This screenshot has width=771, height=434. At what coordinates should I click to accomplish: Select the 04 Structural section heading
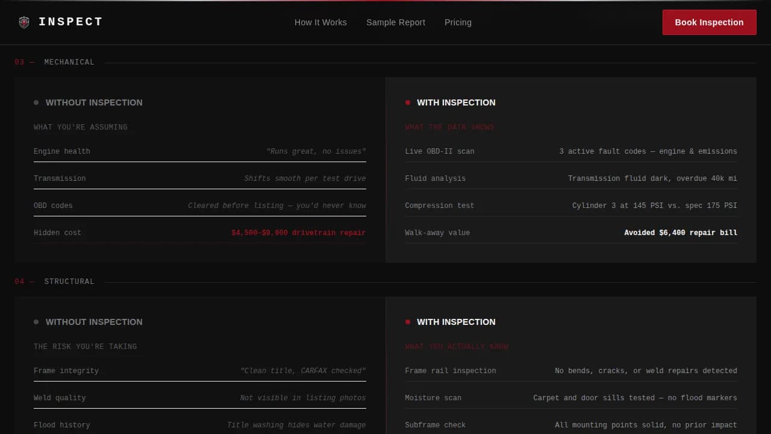tap(54, 281)
